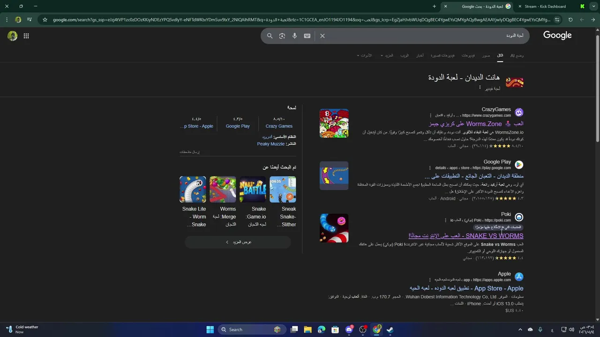The height and width of the screenshot is (337, 600).
Task: Open the Peaky Muzzle publisher link
Action: pyautogui.click(x=271, y=144)
